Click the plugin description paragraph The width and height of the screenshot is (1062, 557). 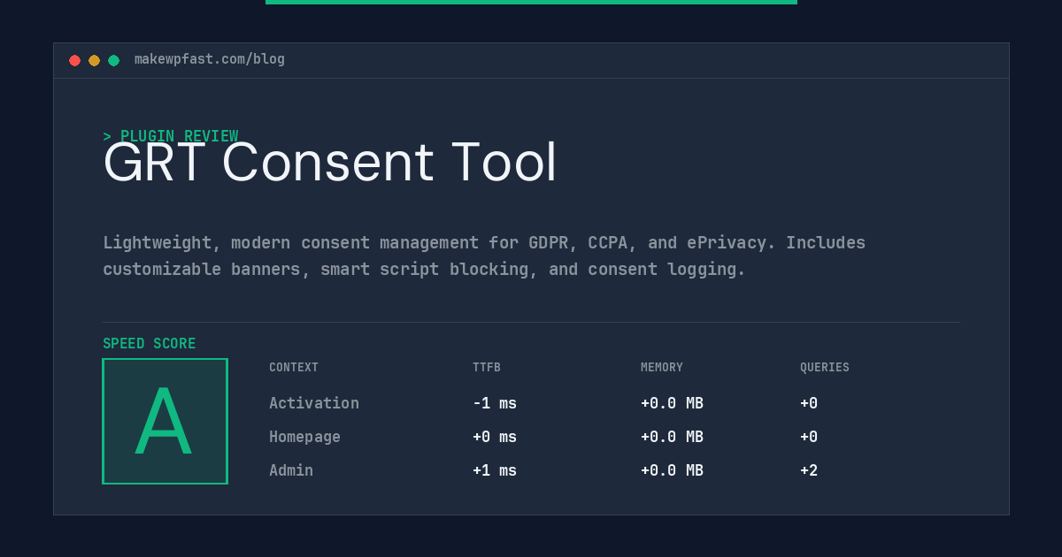tap(484, 256)
